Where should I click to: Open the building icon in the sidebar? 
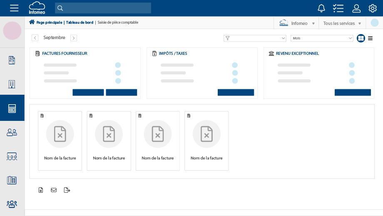[x=12, y=84]
